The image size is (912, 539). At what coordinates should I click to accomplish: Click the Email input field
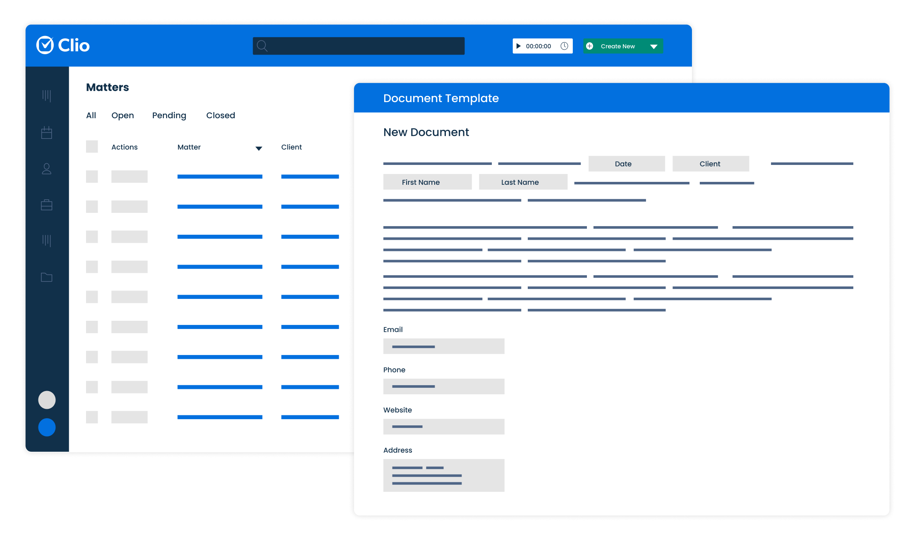(443, 346)
